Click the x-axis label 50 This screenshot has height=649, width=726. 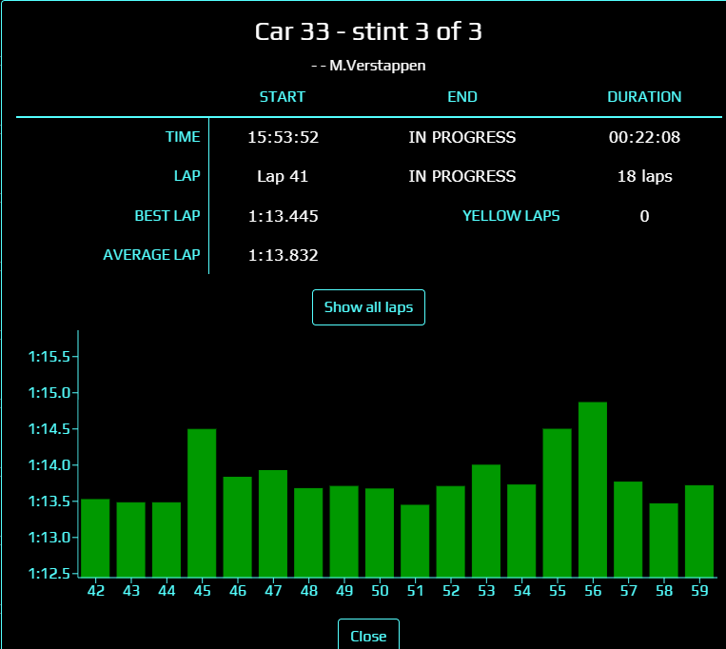tap(380, 591)
